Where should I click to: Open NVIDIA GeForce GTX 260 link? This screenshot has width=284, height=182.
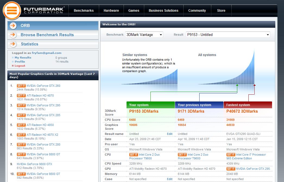point(43,86)
